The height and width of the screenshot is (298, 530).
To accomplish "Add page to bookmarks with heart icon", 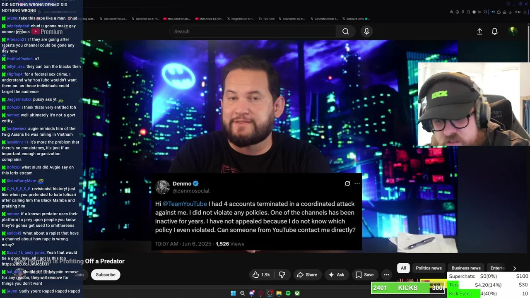I will point(485,12).
